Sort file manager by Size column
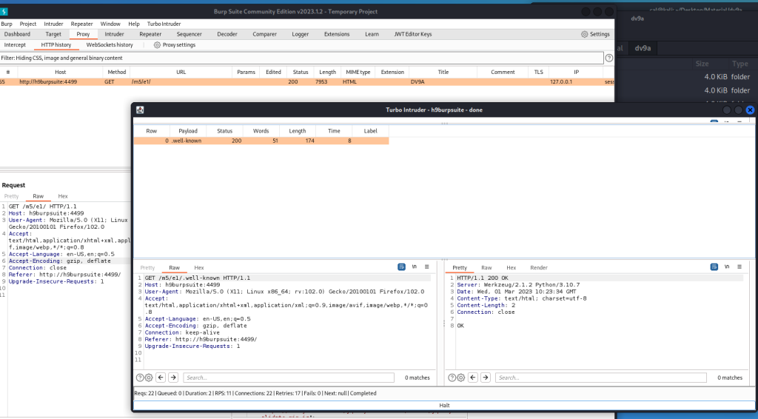 click(x=702, y=64)
